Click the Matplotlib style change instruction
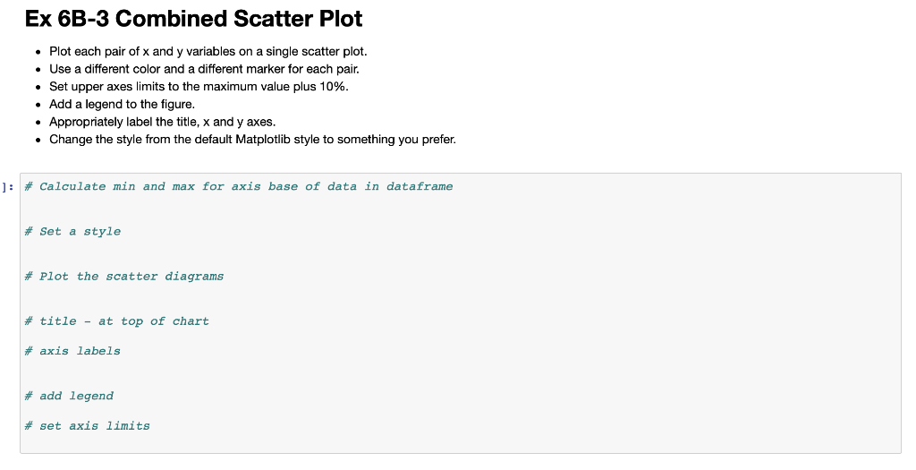This screenshot has width=916, height=470. point(252,139)
